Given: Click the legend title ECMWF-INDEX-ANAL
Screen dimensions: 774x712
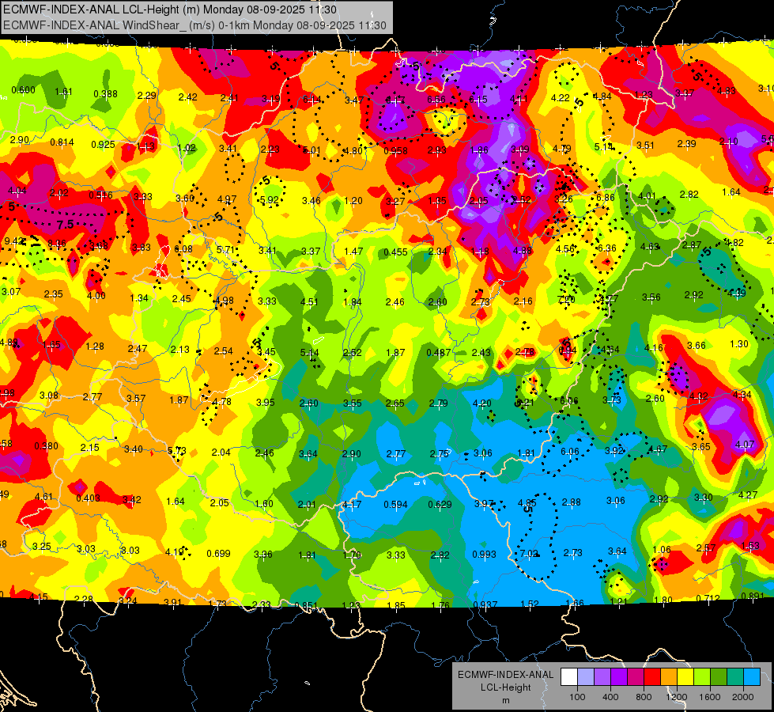Looking at the screenshot, I should [x=506, y=675].
